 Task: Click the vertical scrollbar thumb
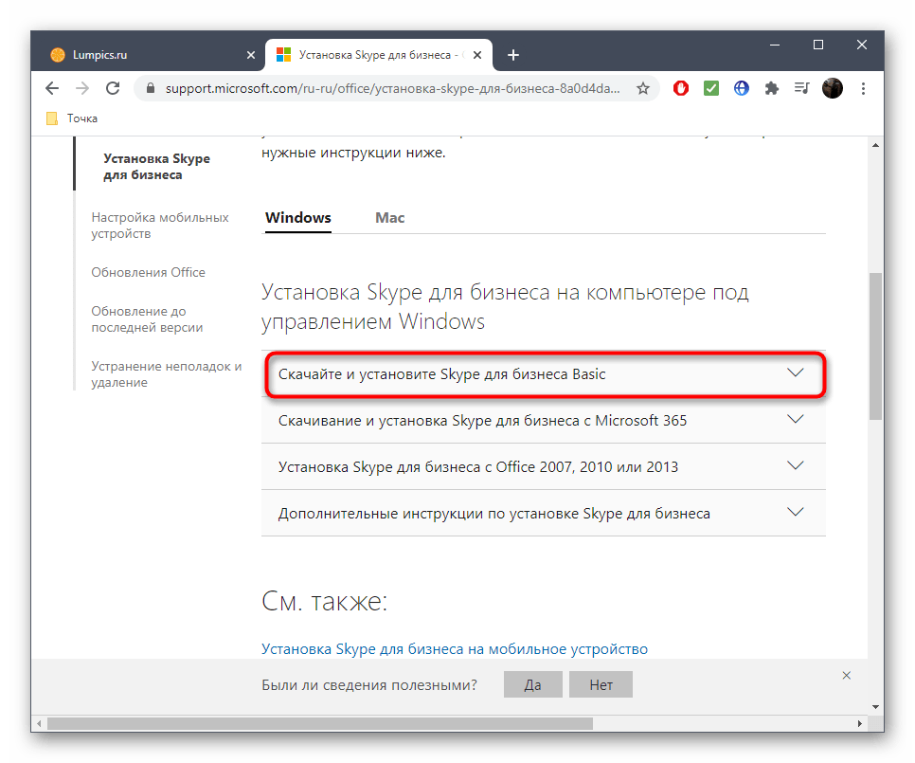click(x=875, y=346)
